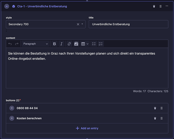The height and width of the screenshot is (139, 174).
Task: Delete the Cta-1 component
Action: click(x=154, y=6)
